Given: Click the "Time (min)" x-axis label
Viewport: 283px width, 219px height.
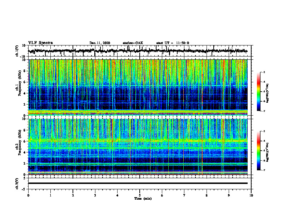Looking at the screenshot, I should (143, 199).
